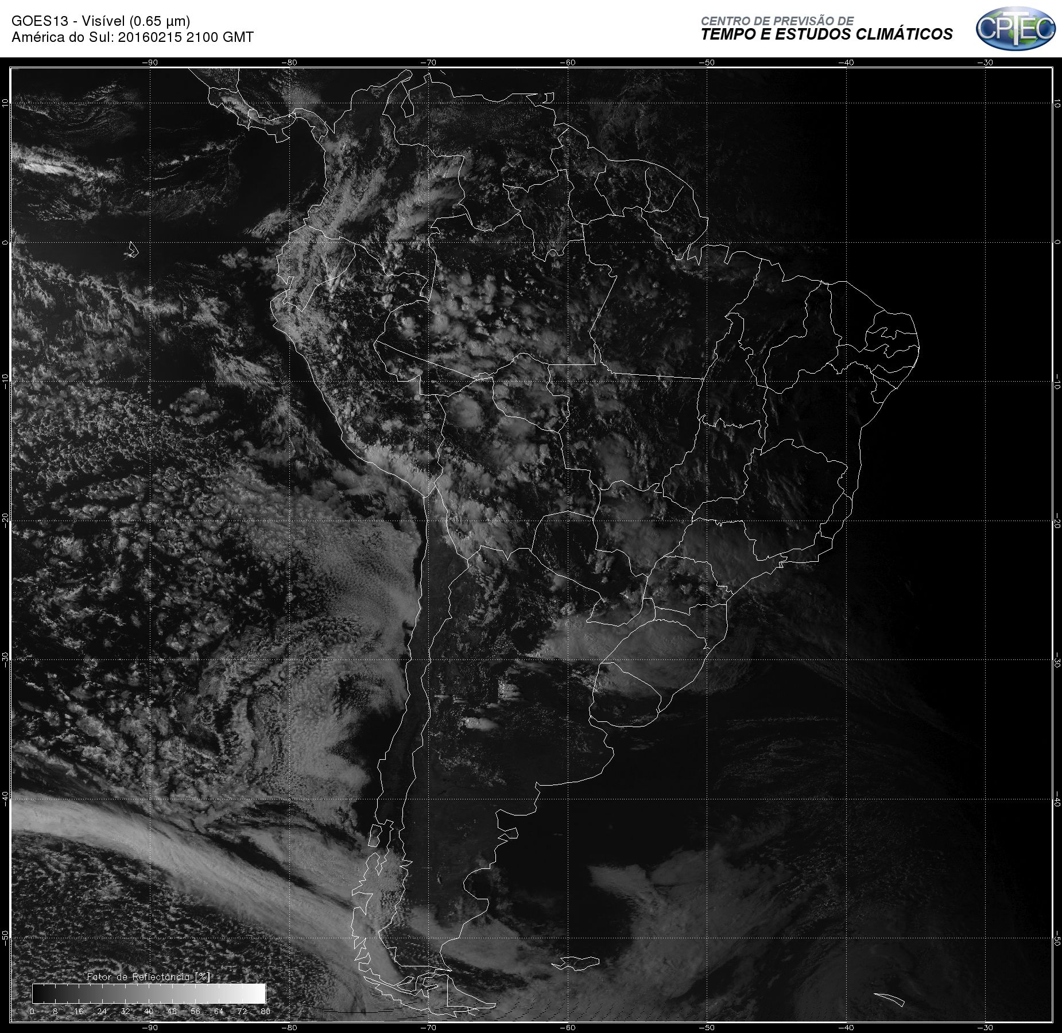Click the '48' tick on the reflectance scale
This screenshot has width=1062, height=1033.
[172, 1012]
